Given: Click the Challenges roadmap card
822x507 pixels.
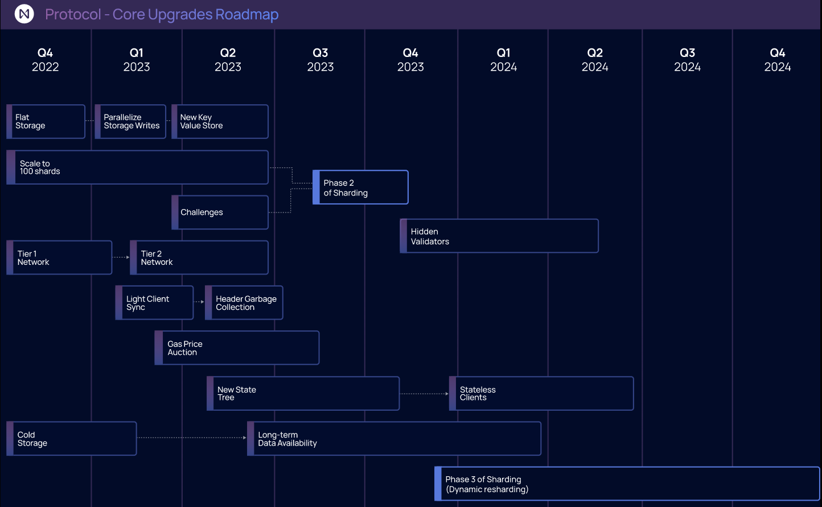Looking at the screenshot, I should tap(220, 212).
